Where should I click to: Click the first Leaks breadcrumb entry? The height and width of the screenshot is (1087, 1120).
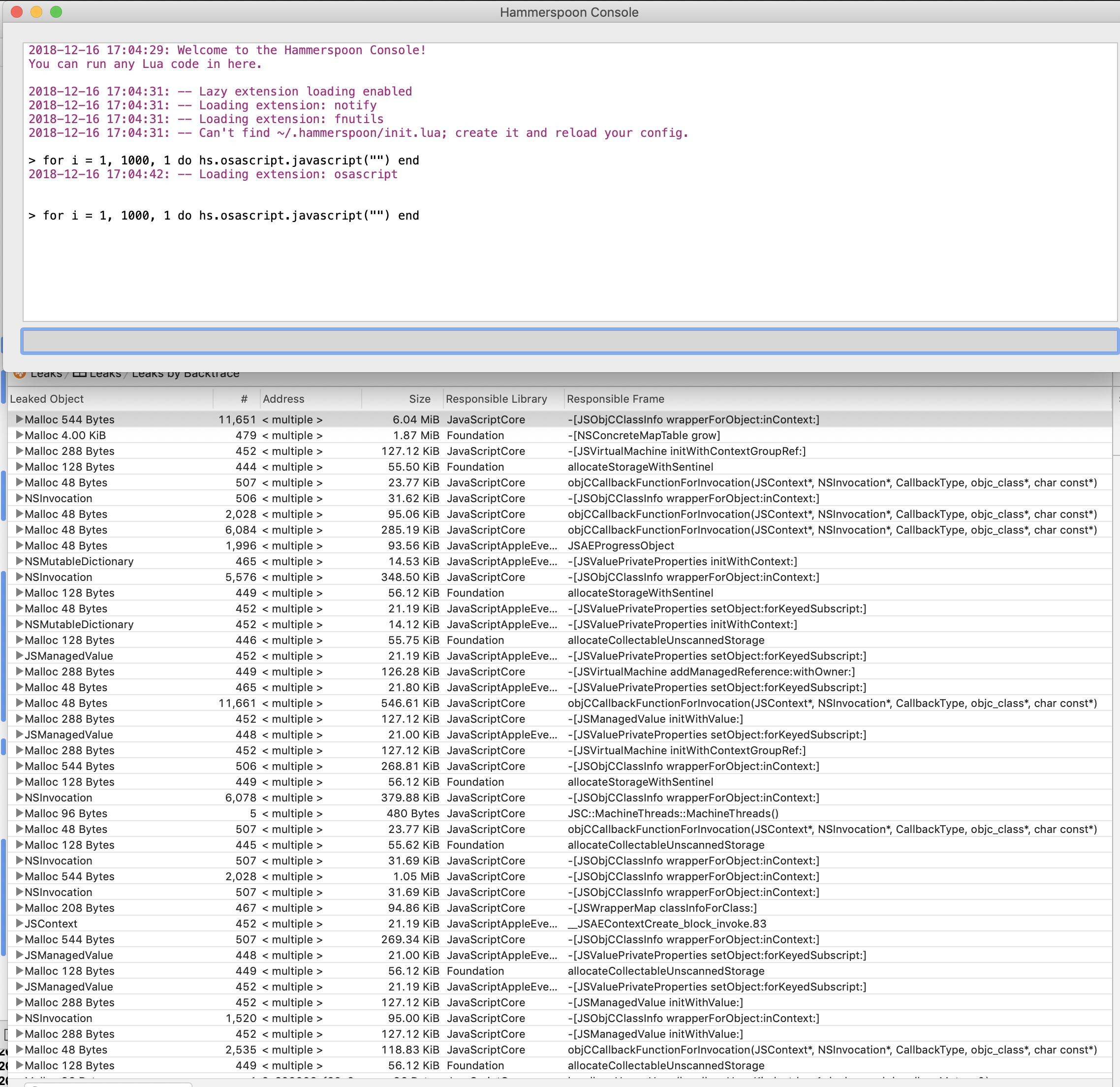pos(46,373)
